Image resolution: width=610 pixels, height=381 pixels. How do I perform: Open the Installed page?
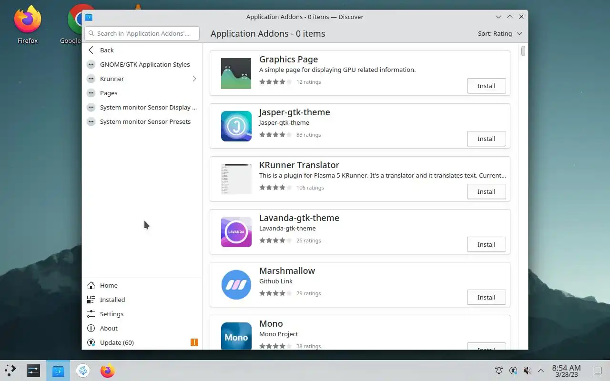point(142,300)
